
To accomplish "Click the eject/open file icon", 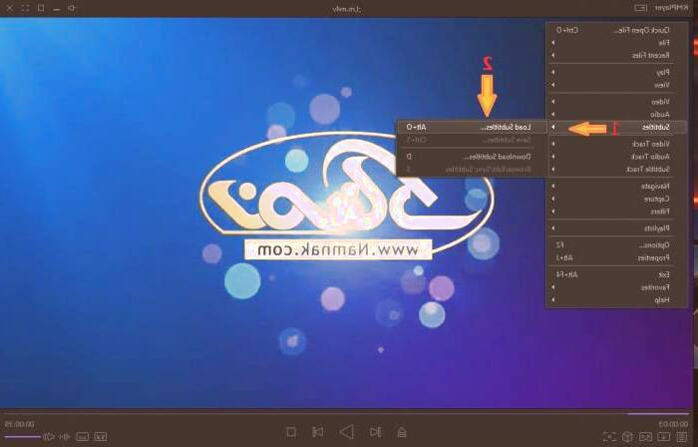I will coord(402,432).
